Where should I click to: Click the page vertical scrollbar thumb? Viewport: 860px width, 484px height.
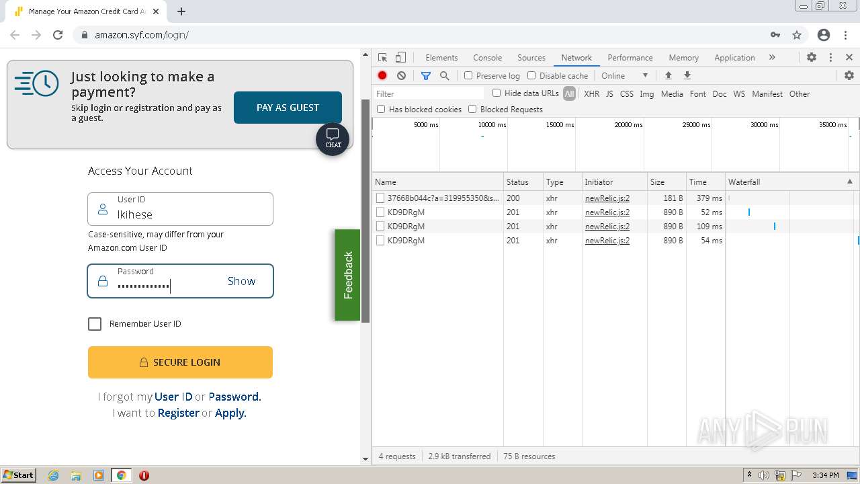point(365,210)
